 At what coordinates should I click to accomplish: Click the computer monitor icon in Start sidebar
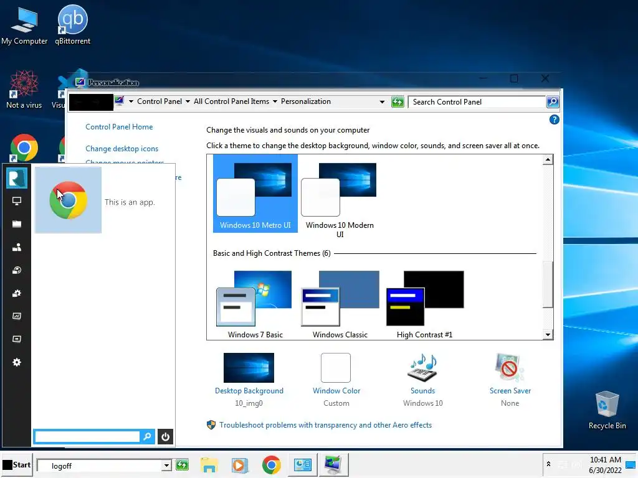click(x=17, y=201)
